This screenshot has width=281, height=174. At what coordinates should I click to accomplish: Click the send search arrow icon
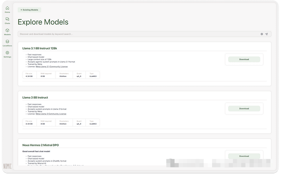coord(267,34)
